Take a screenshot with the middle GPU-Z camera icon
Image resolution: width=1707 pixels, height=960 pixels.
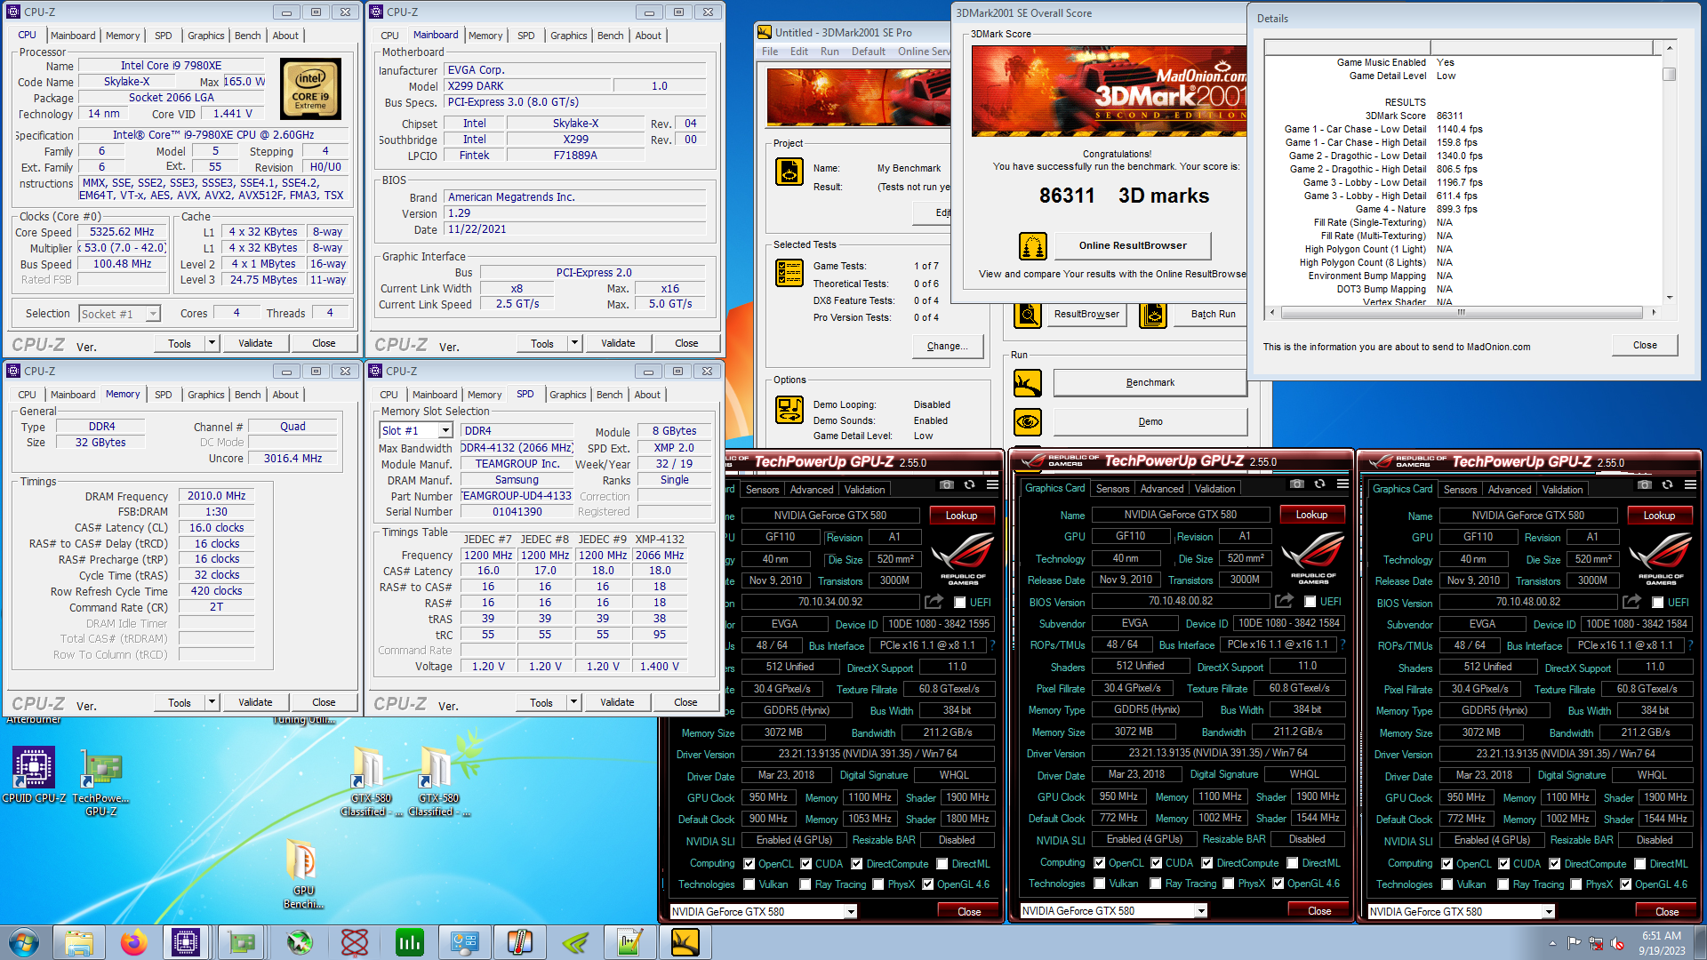pos(1297,484)
